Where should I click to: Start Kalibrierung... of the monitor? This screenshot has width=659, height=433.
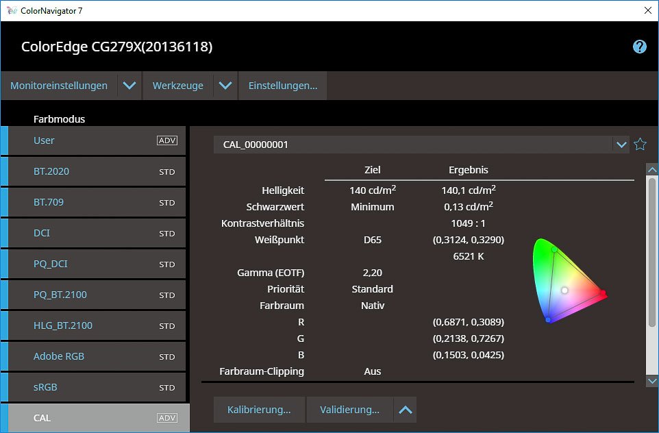[259, 410]
